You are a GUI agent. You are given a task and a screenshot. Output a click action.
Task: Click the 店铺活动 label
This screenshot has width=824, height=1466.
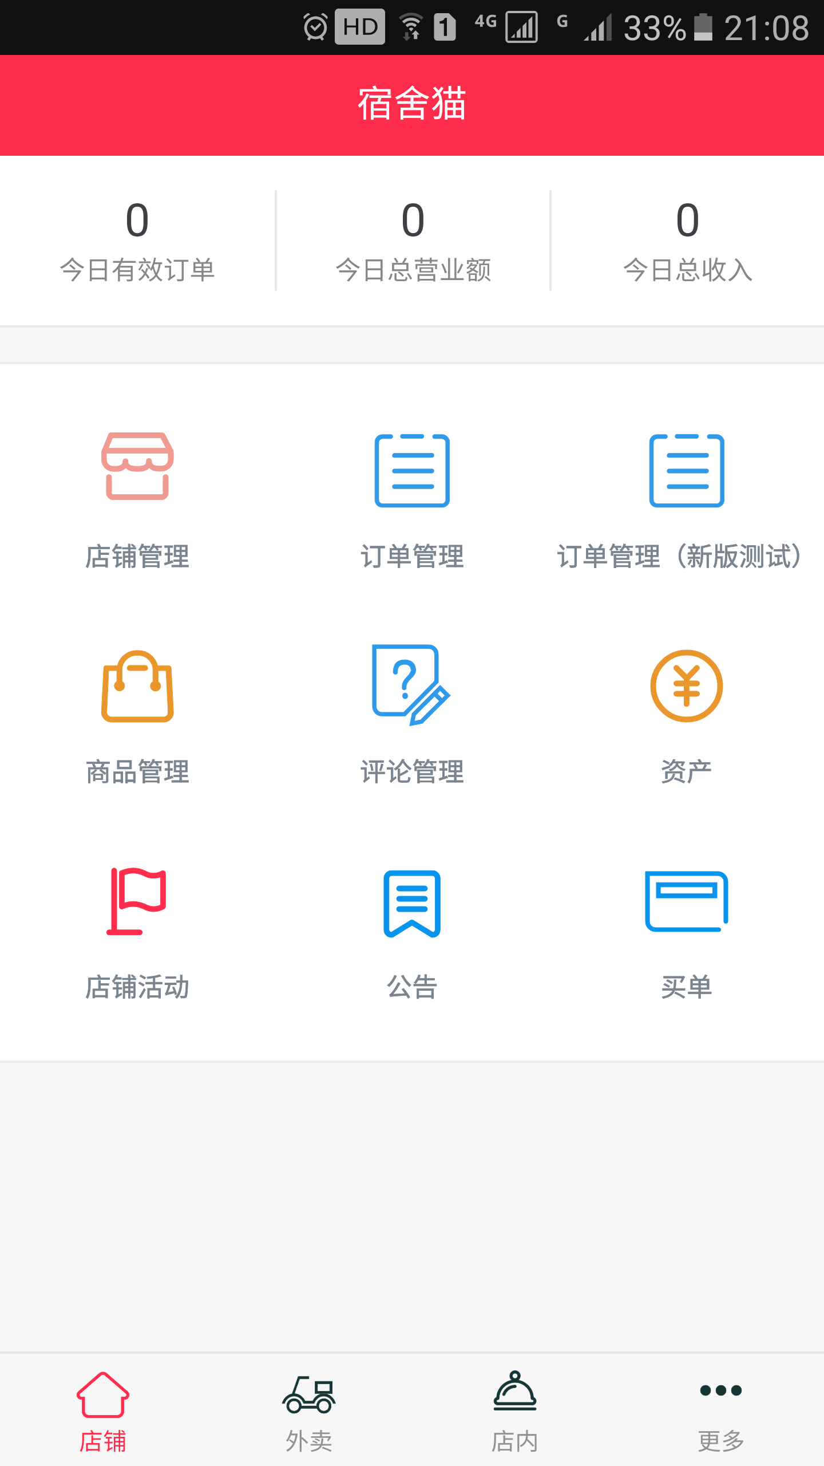137,987
